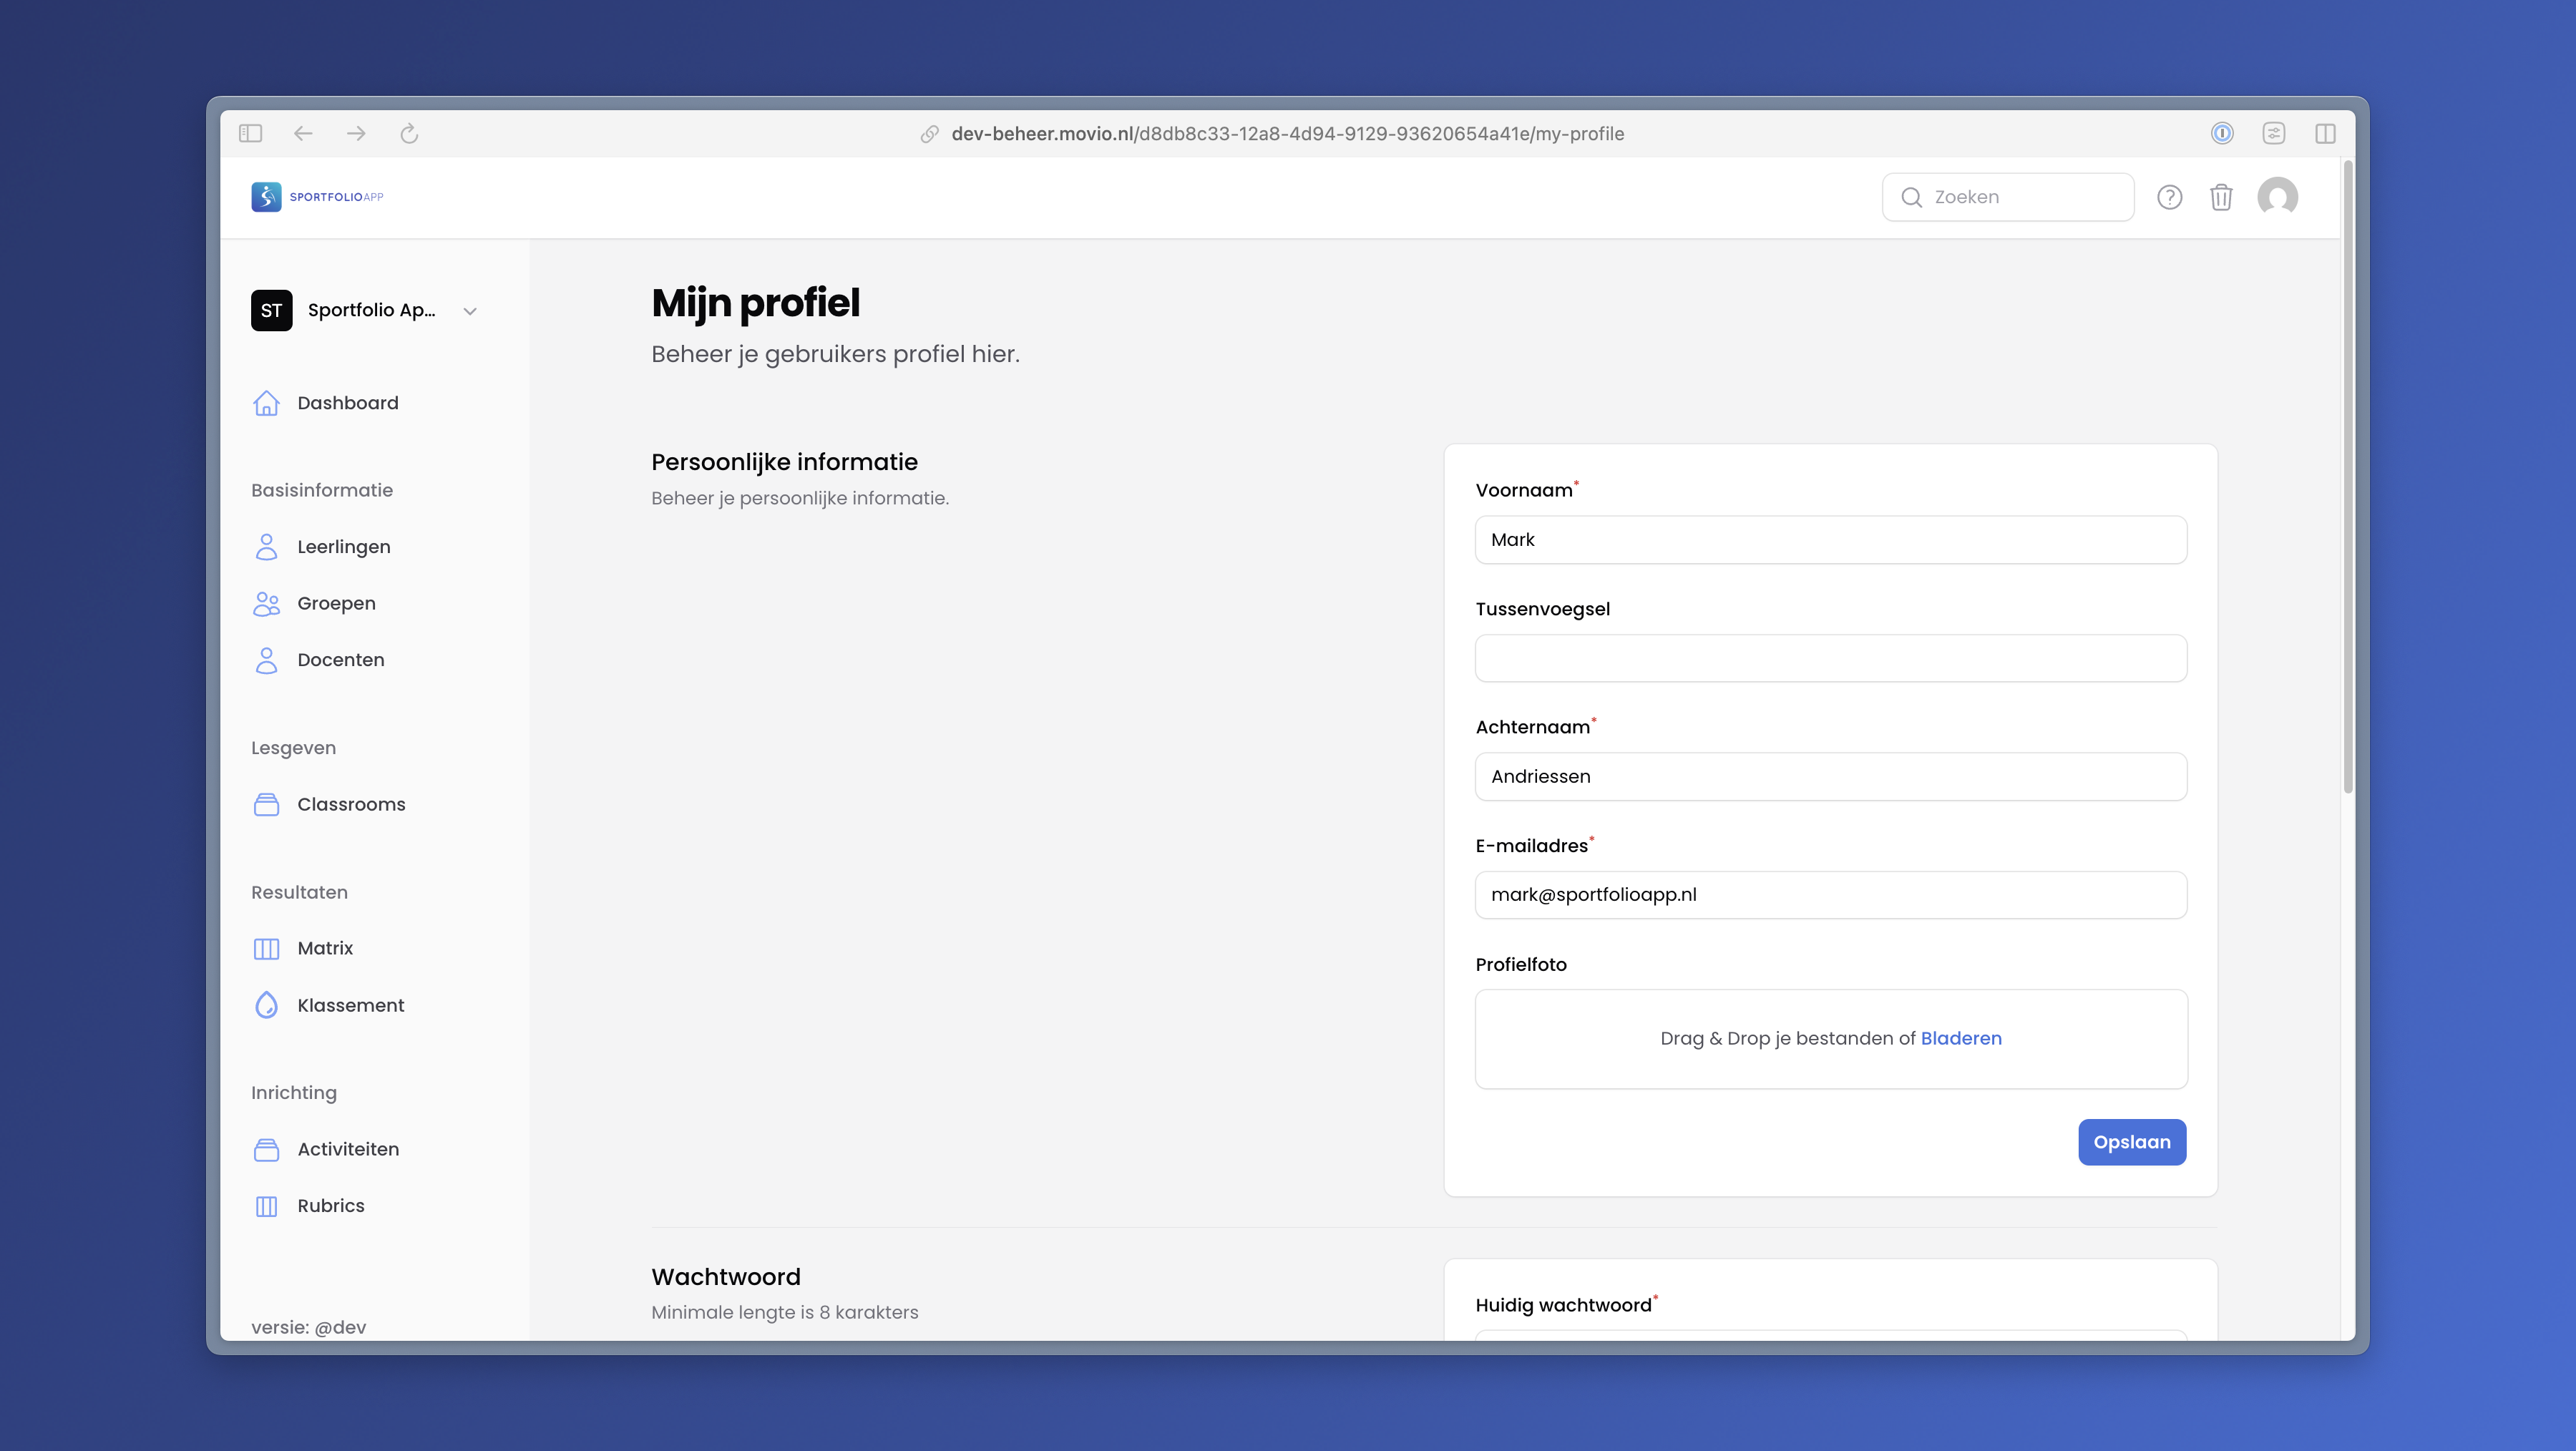Open help via the question mark icon
This screenshot has height=1451, width=2576.
coord(2169,197)
